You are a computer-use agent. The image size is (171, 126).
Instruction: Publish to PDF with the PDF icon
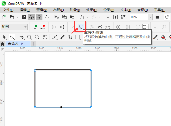123,17
